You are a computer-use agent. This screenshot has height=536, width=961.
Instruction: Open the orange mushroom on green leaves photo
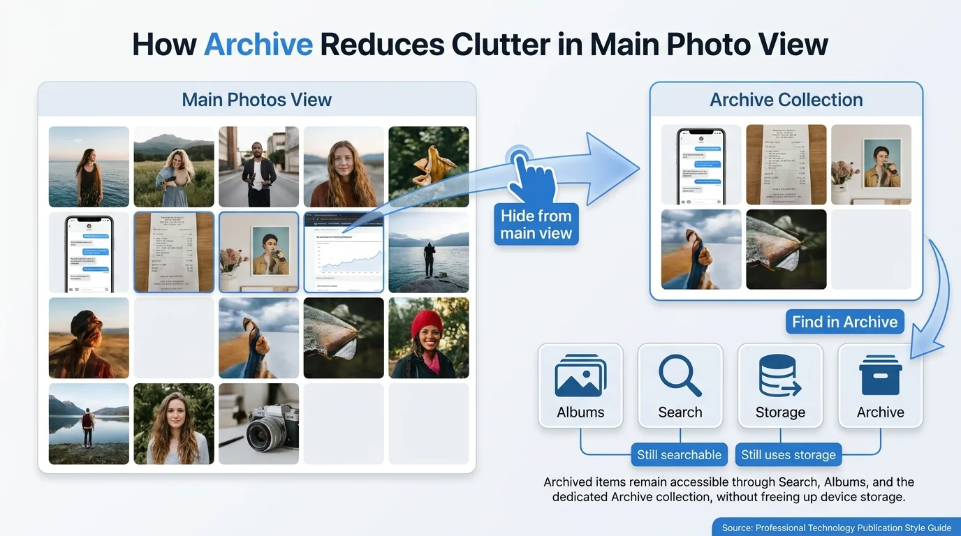click(429, 167)
